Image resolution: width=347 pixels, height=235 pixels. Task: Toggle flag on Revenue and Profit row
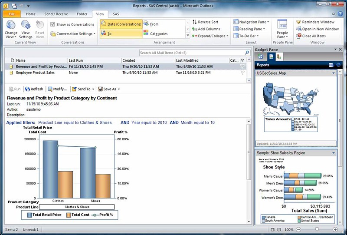coord(242,67)
